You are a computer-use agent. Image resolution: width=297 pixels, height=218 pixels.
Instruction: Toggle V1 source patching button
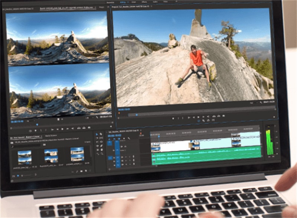[110, 143]
